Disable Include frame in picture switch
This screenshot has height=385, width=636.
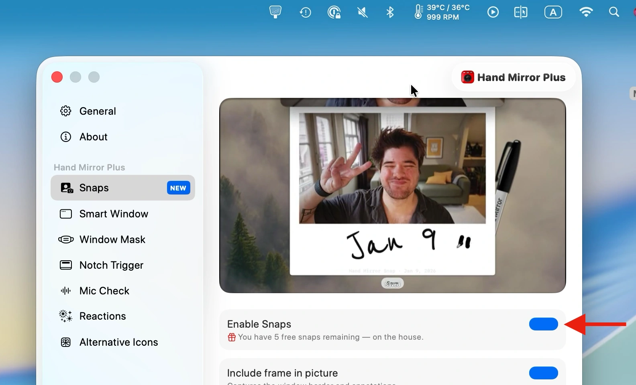tap(543, 373)
